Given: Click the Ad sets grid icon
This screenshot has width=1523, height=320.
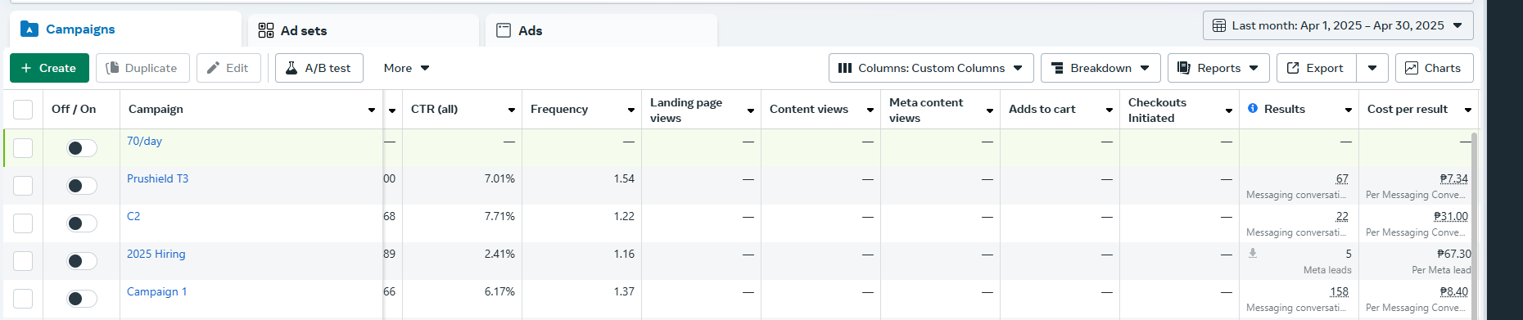Looking at the screenshot, I should (266, 30).
